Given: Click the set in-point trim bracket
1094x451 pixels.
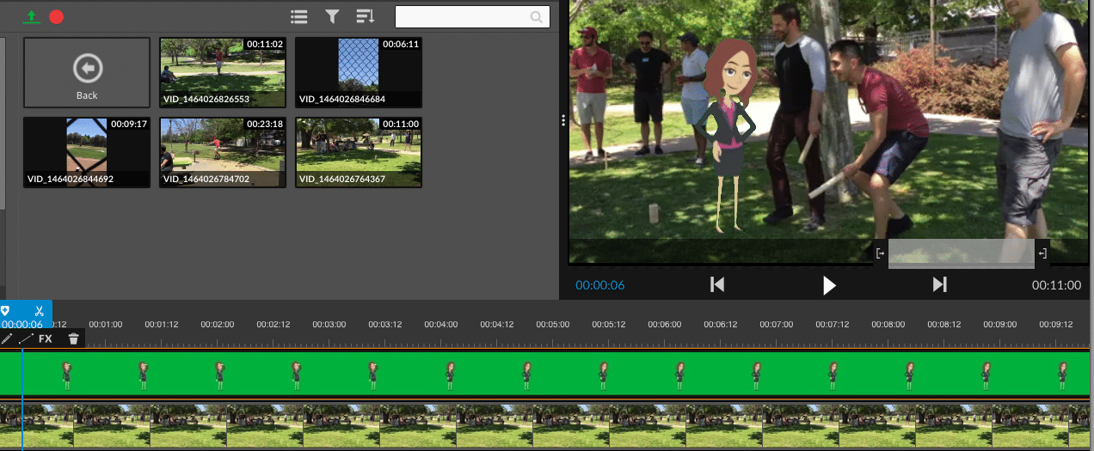Looking at the screenshot, I should click(x=881, y=253).
